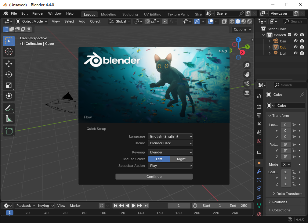
Task: Open the Tool properties tab
Action: (x=259, y=95)
